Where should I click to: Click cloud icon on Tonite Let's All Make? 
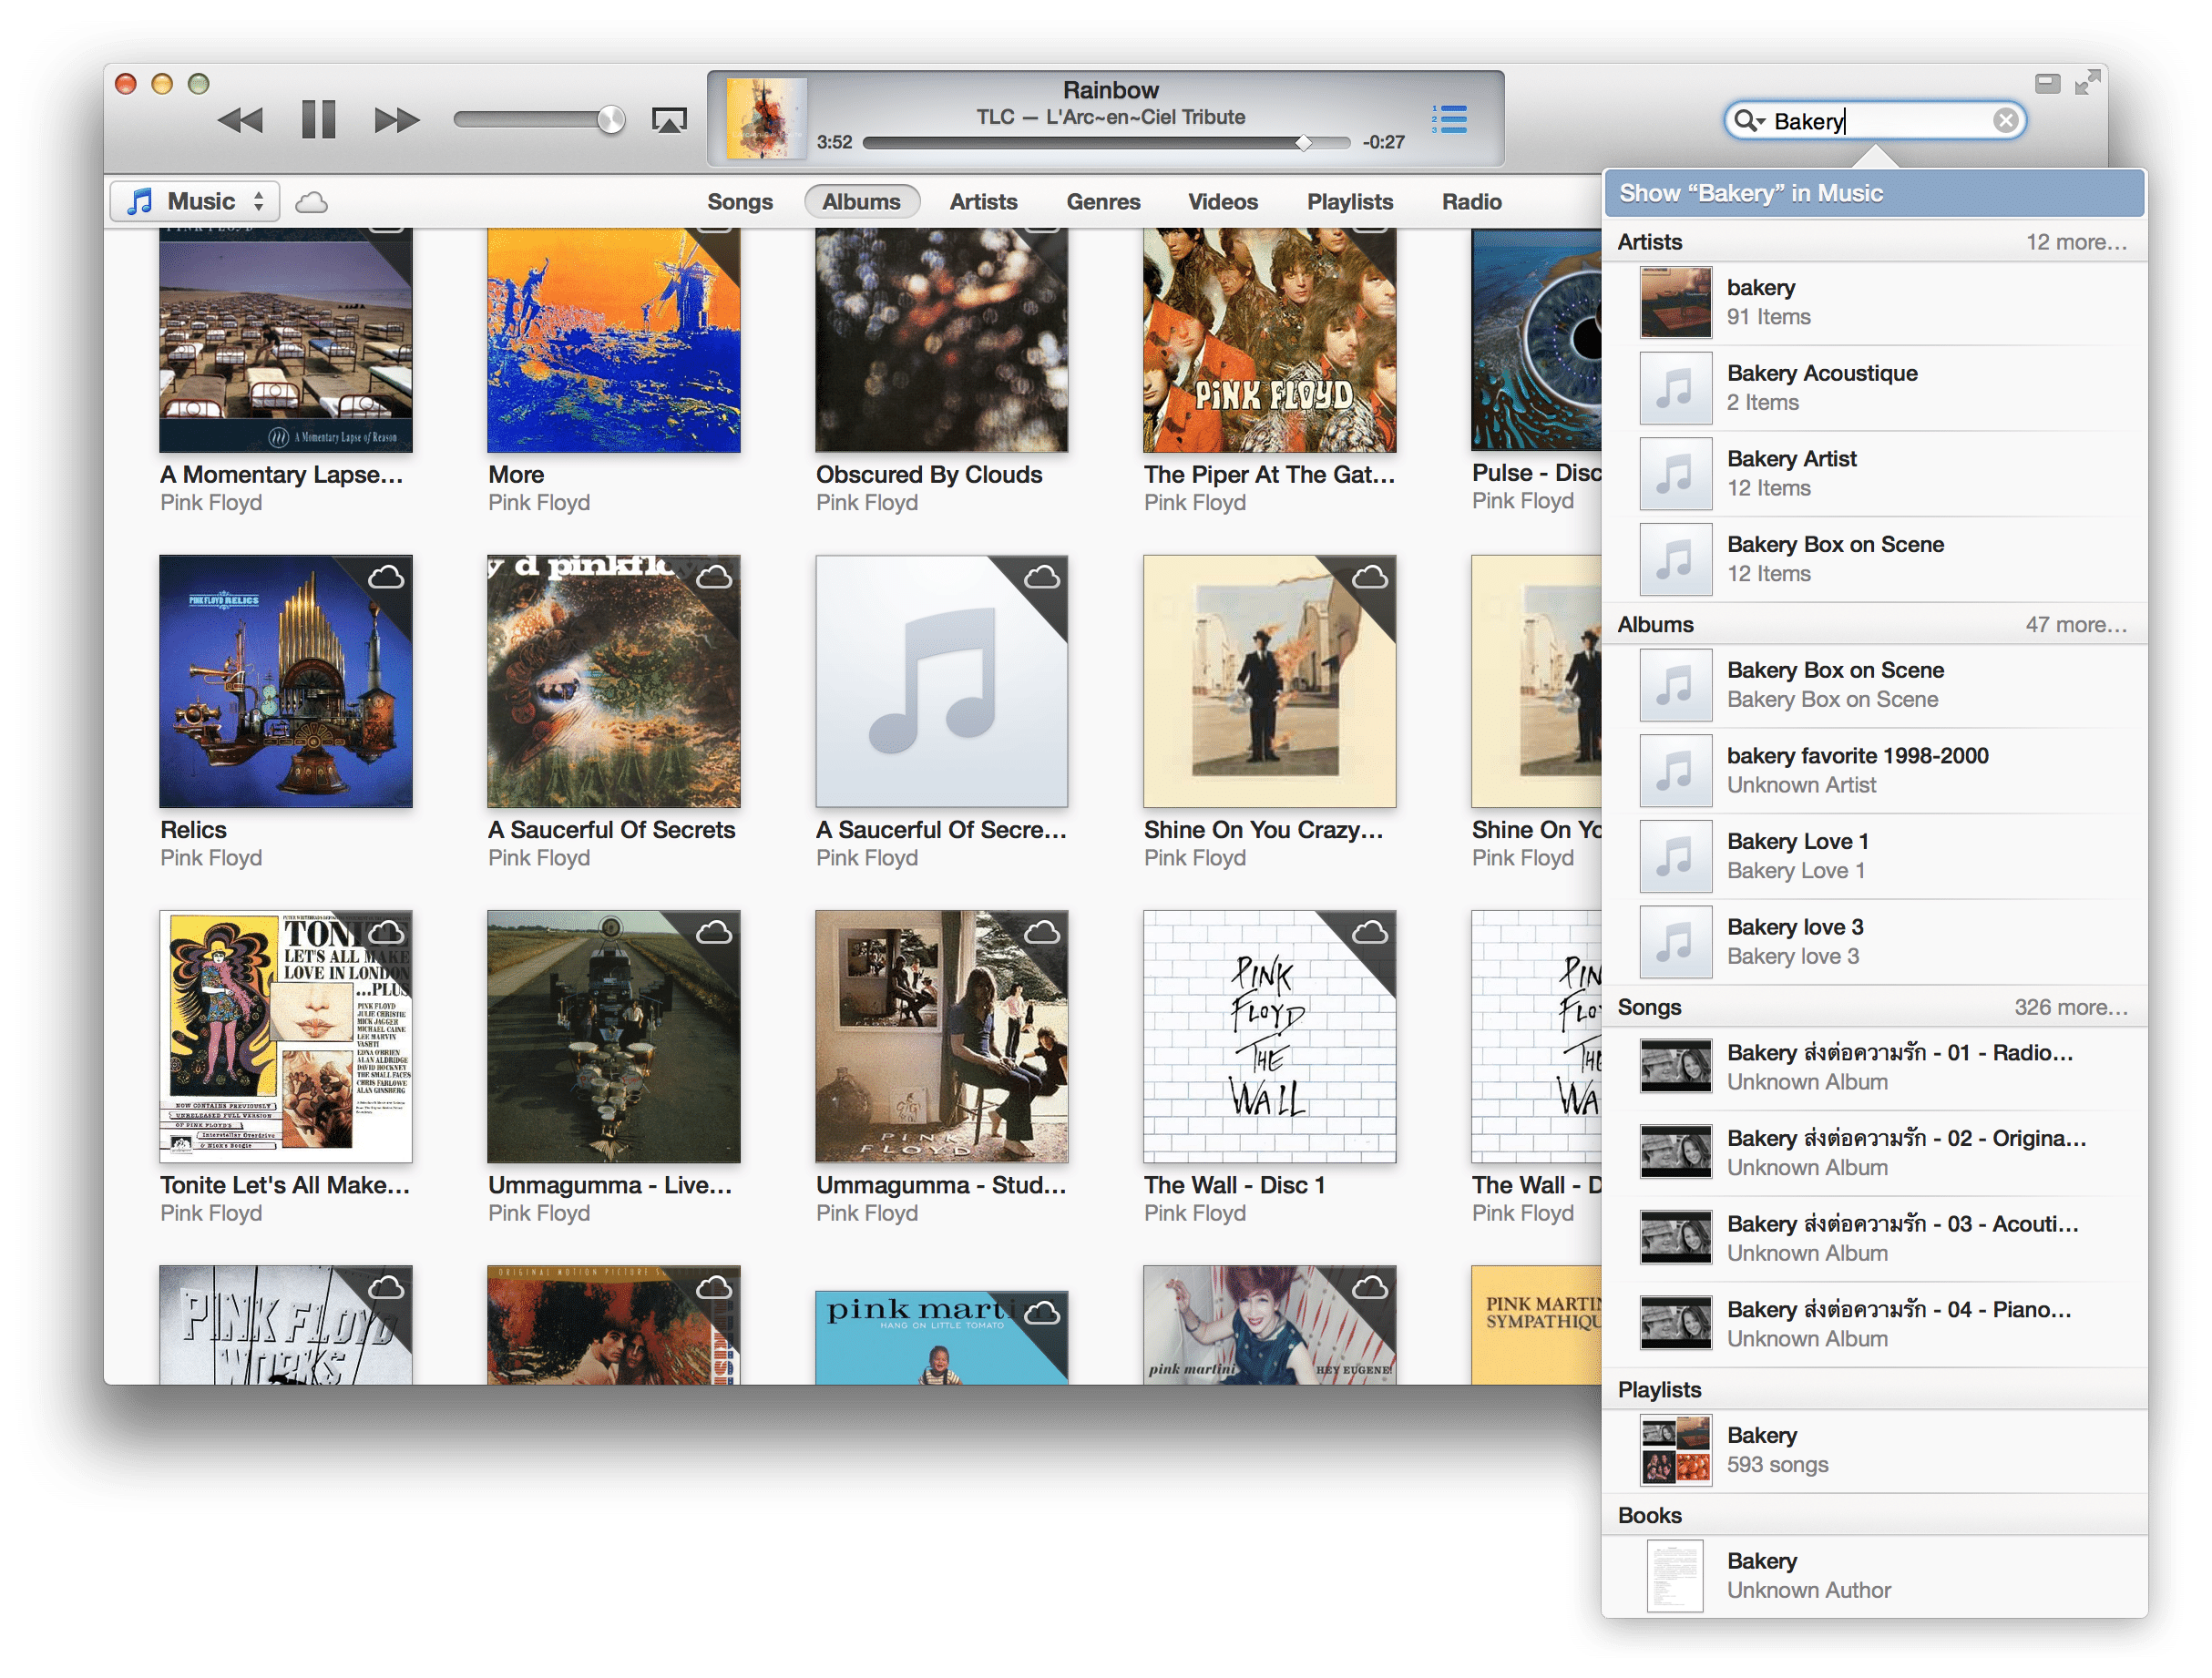387,933
